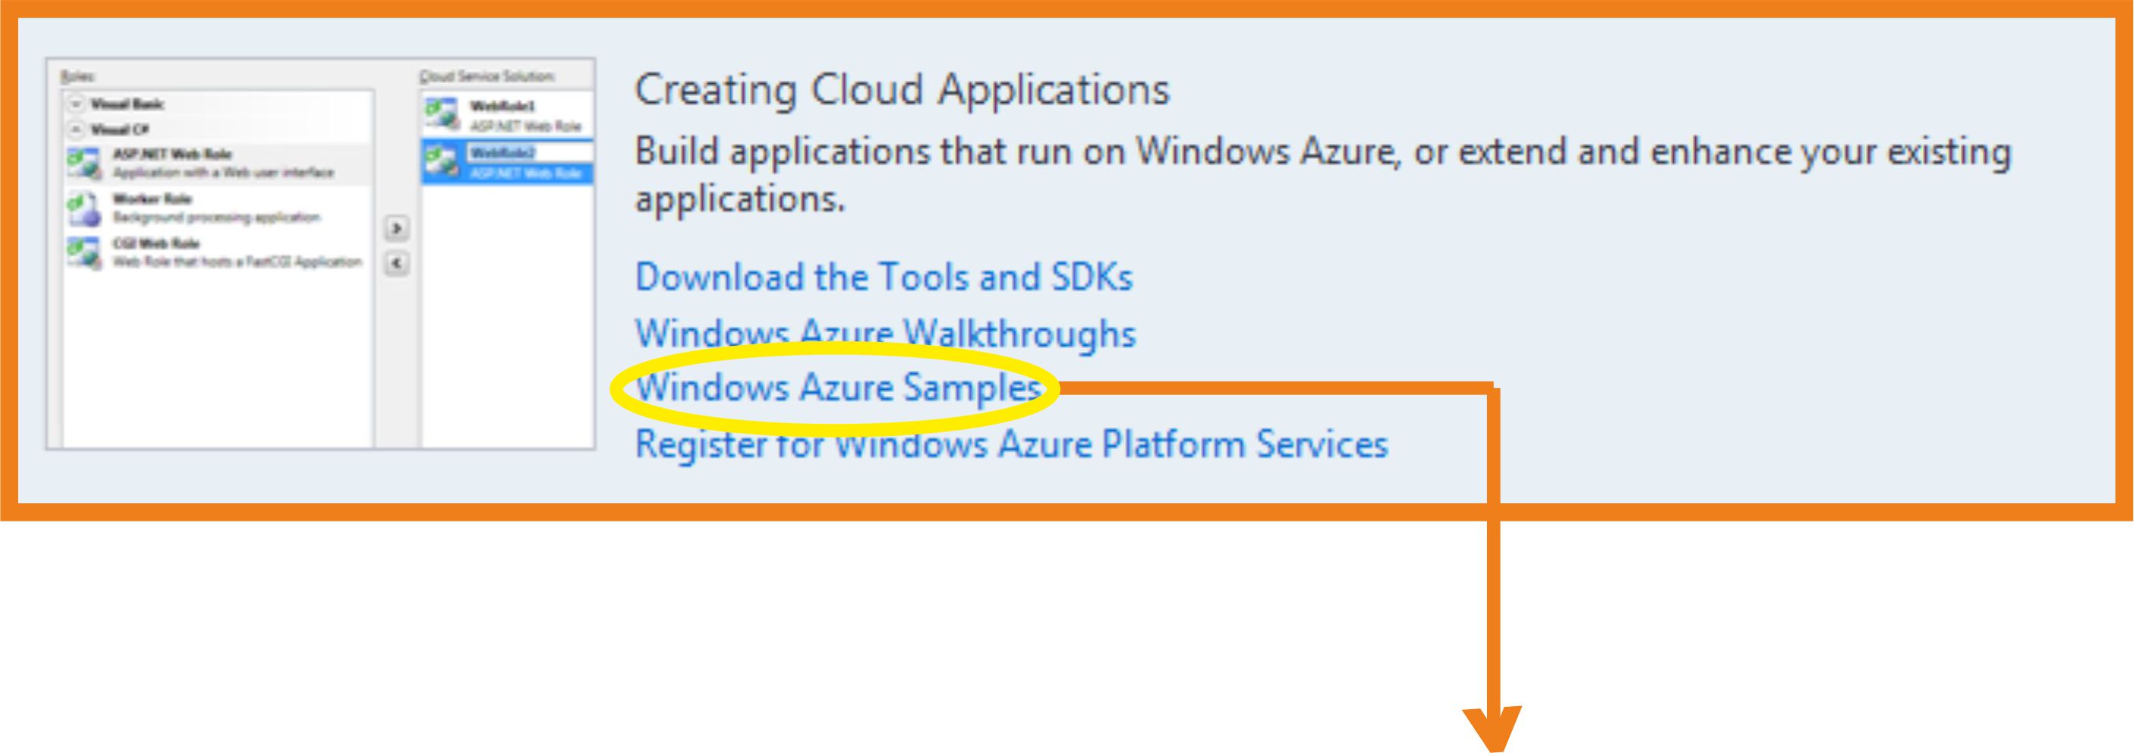The width and height of the screenshot is (2134, 753).
Task: Click the CGI Web Role icon
Action: pos(82,253)
